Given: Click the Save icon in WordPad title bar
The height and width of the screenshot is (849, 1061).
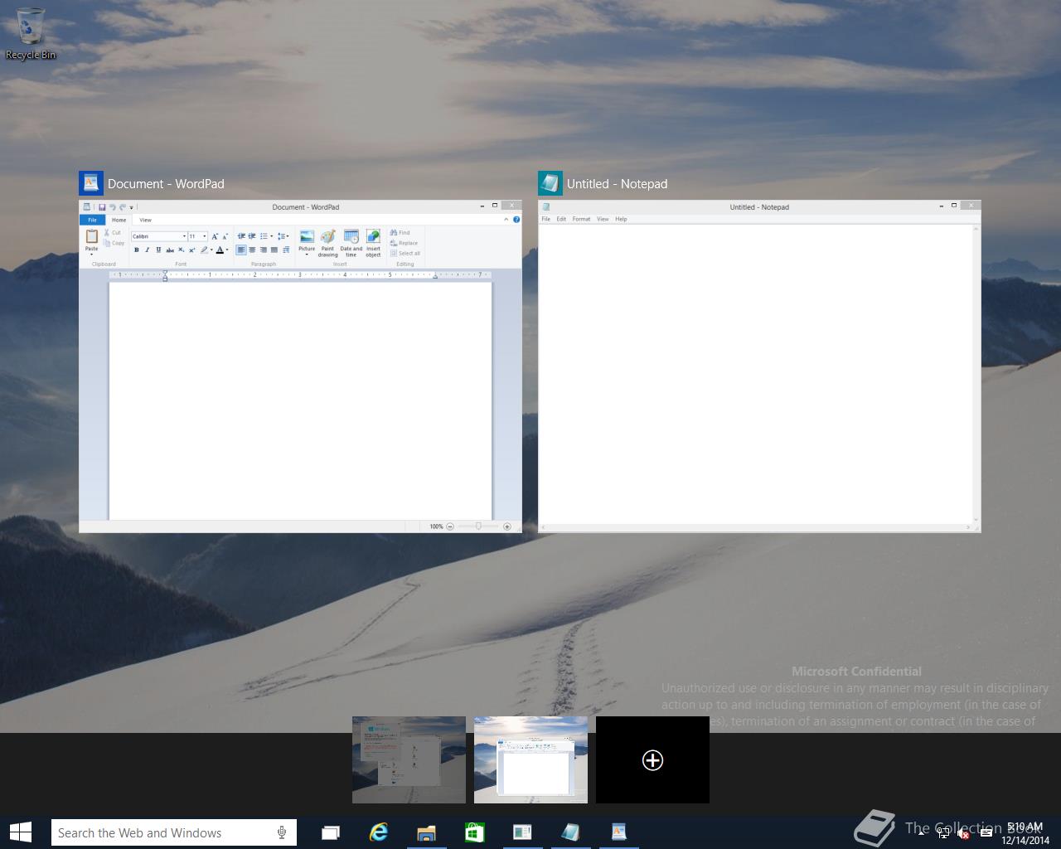Looking at the screenshot, I should point(102,207).
